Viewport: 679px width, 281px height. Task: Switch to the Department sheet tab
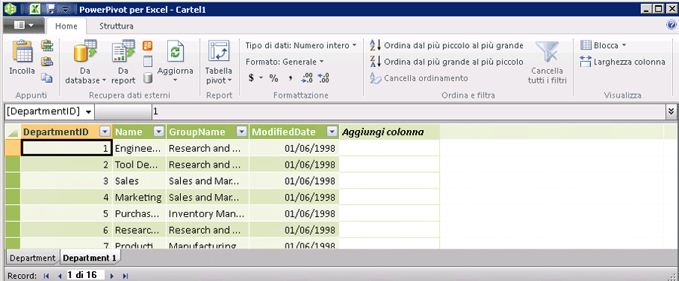(x=33, y=258)
